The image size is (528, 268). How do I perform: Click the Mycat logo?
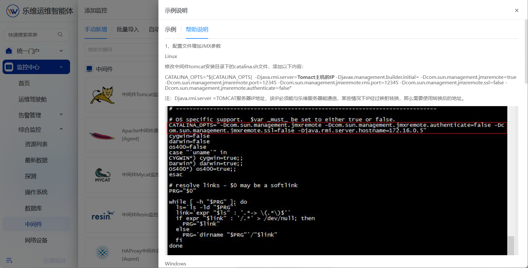tap(103, 175)
